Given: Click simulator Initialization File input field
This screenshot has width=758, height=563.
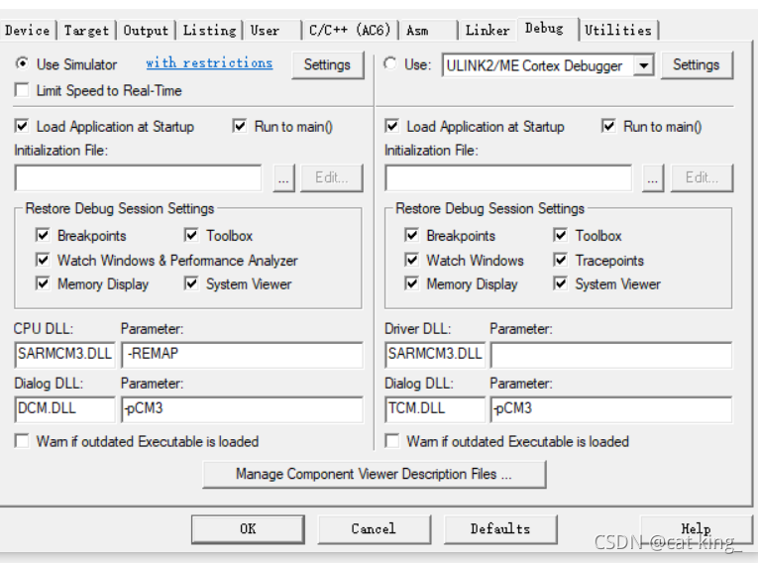Looking at the screenshot, I should (x=139, y=178).
